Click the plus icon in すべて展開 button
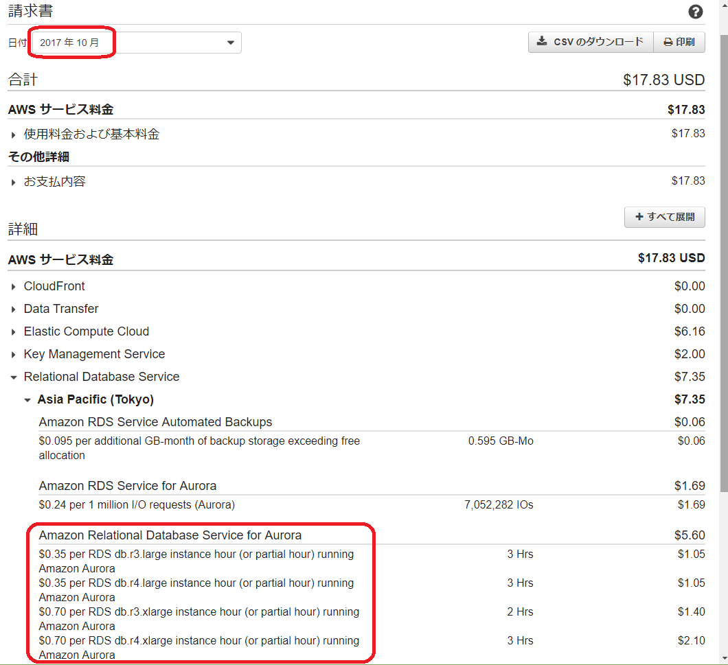The height and width of the screenshot is (665, 728). coord(639,217)
